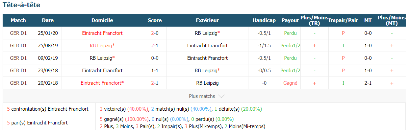Click the Tête-à-tête section heading
Screen dimensions: 409x133
point(22,5)
